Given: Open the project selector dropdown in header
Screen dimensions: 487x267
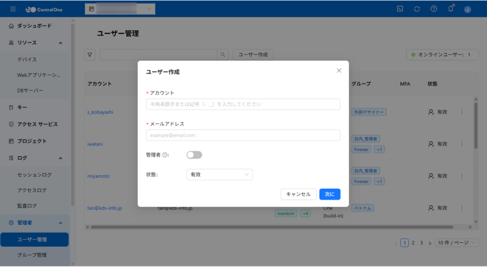Looking at the screenshot, I should (120, 9).
